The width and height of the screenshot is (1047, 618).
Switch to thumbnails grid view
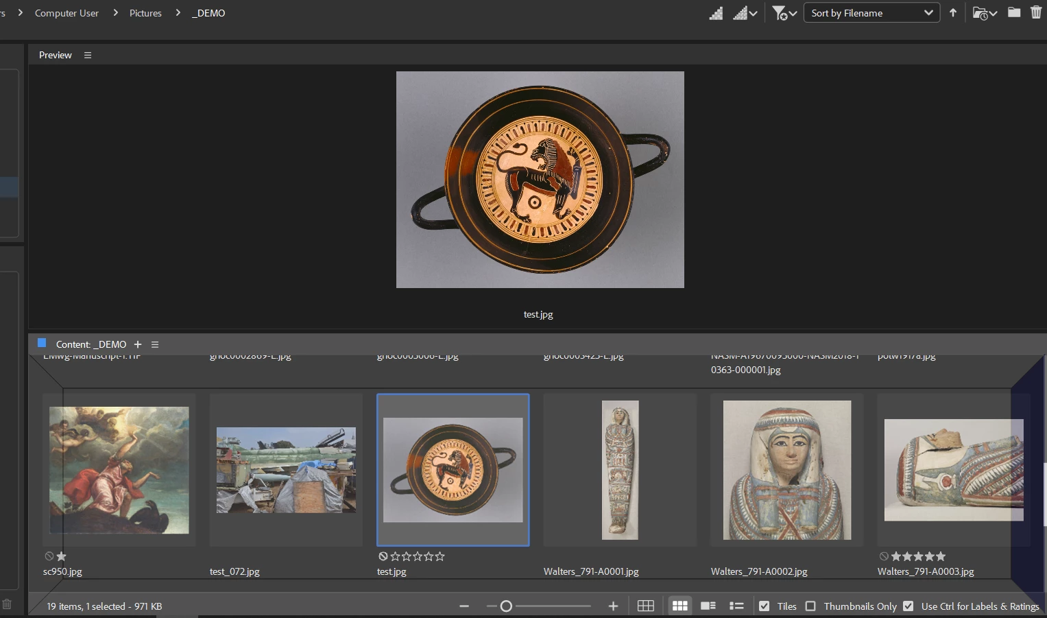[680, 606]
